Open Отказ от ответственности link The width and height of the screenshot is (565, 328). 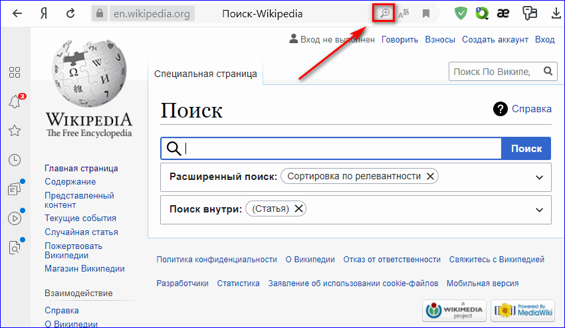tap(392, 259)
